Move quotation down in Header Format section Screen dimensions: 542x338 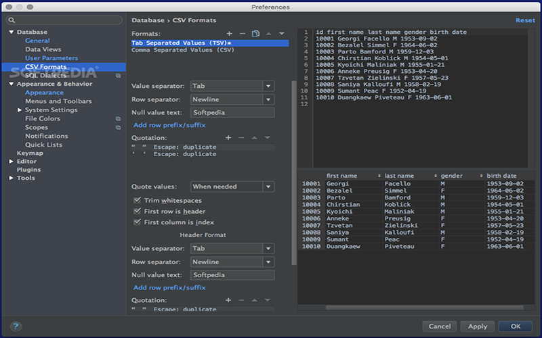tap(268, 300)
